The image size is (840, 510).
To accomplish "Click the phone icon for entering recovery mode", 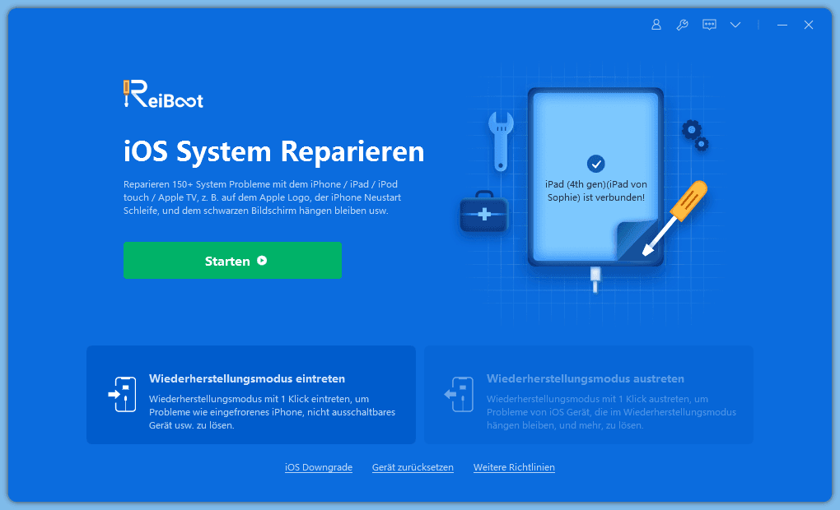I will point(122,395).
